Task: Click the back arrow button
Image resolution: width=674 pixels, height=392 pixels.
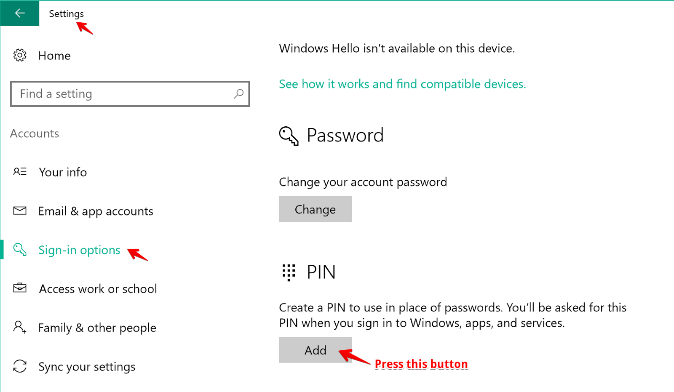Action: pyautogui.click(x=19, y=13)
